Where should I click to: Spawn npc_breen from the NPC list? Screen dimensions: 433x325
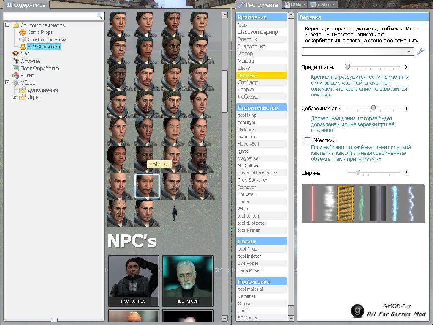187,281
